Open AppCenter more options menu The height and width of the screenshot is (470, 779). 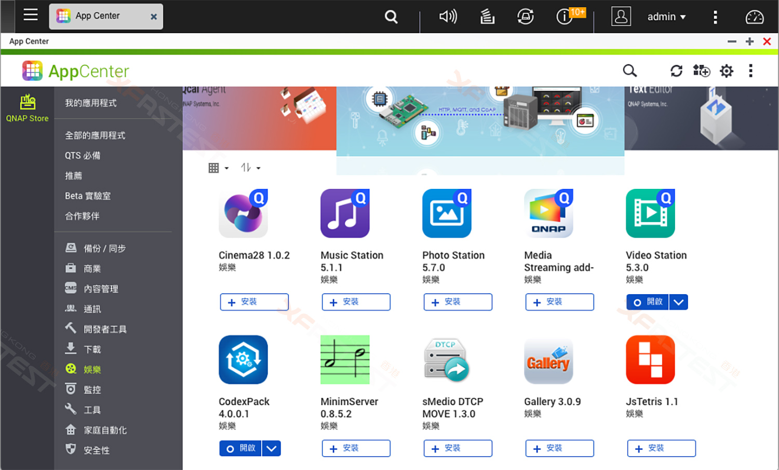[750, 71]
